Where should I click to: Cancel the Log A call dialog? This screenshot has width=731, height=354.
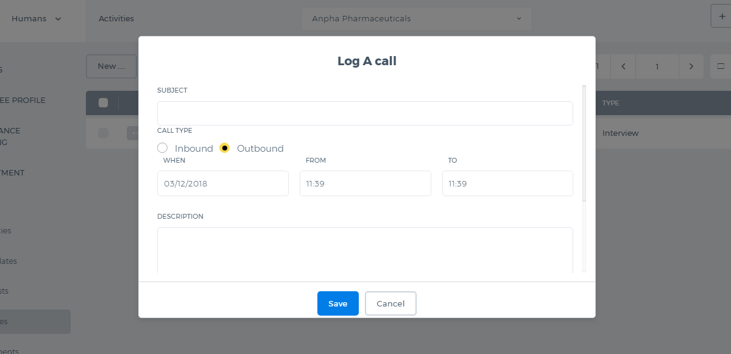coord(390,303)
